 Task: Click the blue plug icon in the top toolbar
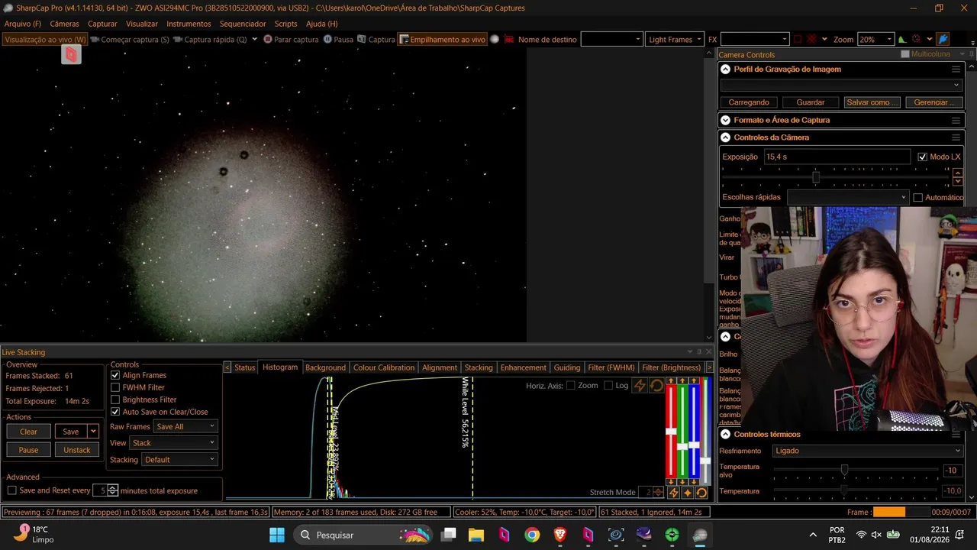(x=943, y=39)
